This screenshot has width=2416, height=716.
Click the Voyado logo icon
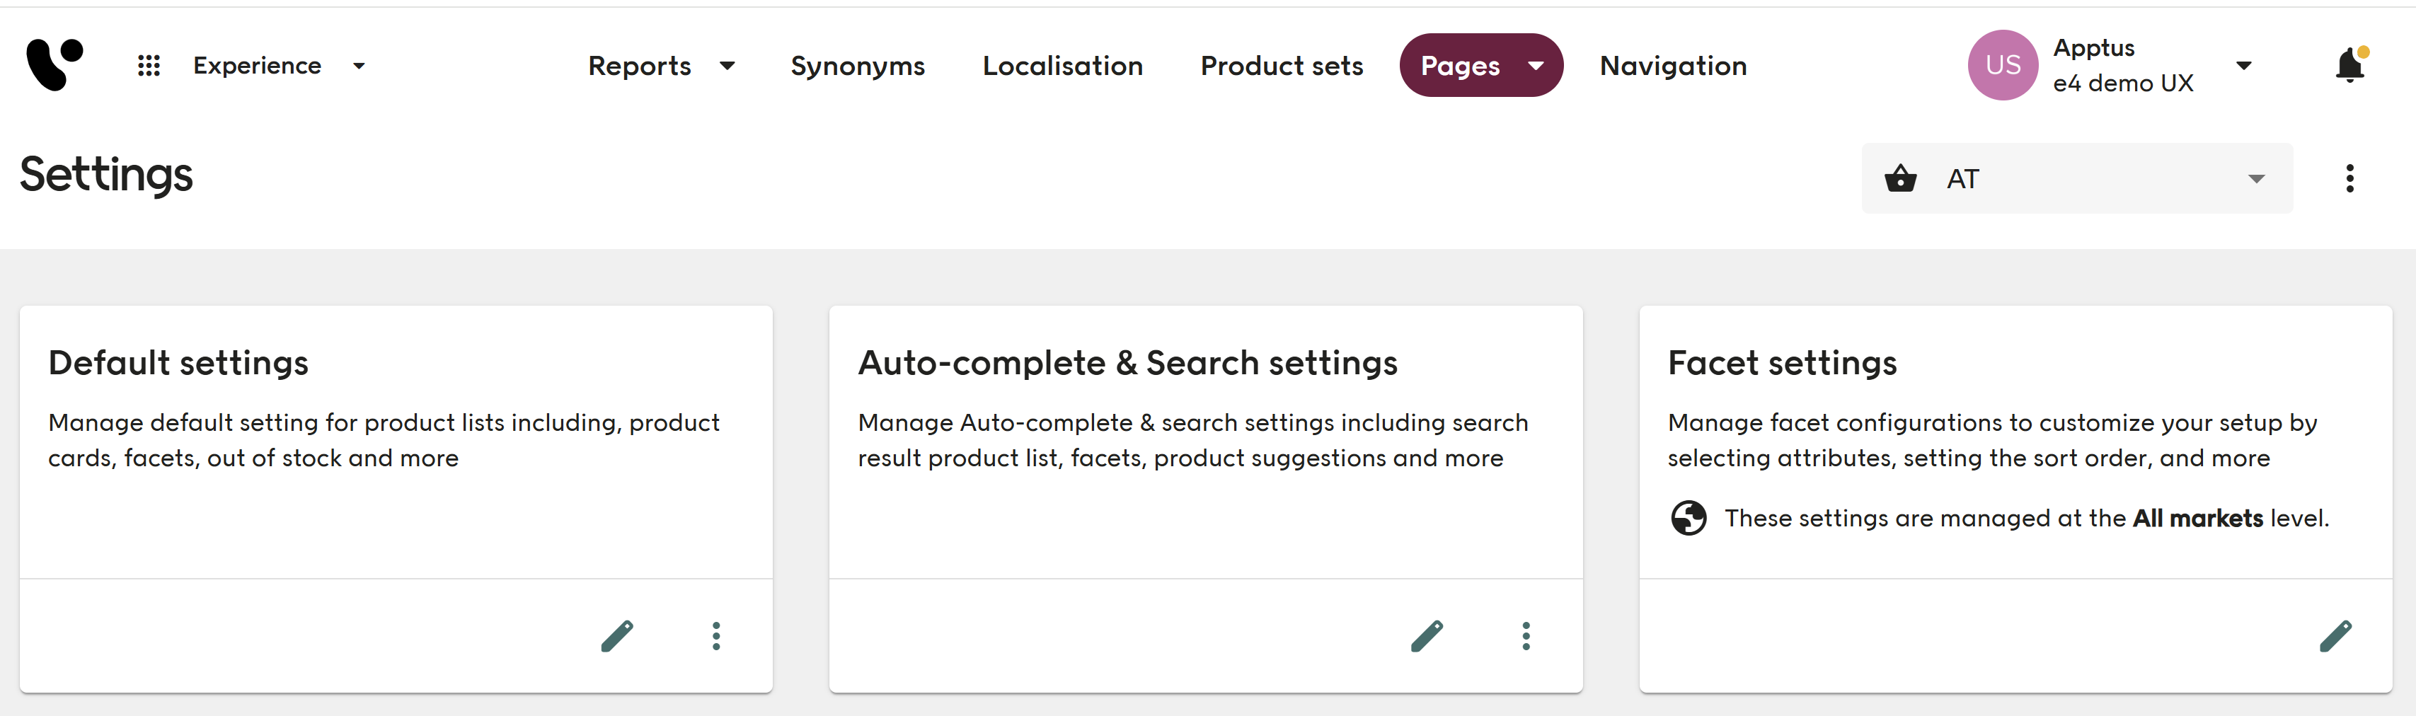[54, 64]
